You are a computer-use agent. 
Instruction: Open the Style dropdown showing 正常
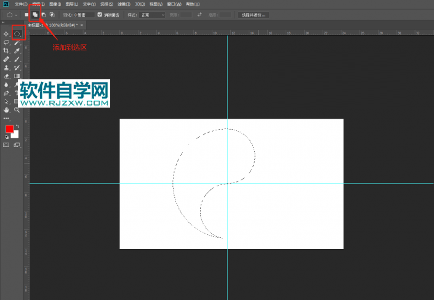pyautogui.click(x=153, y=14)
